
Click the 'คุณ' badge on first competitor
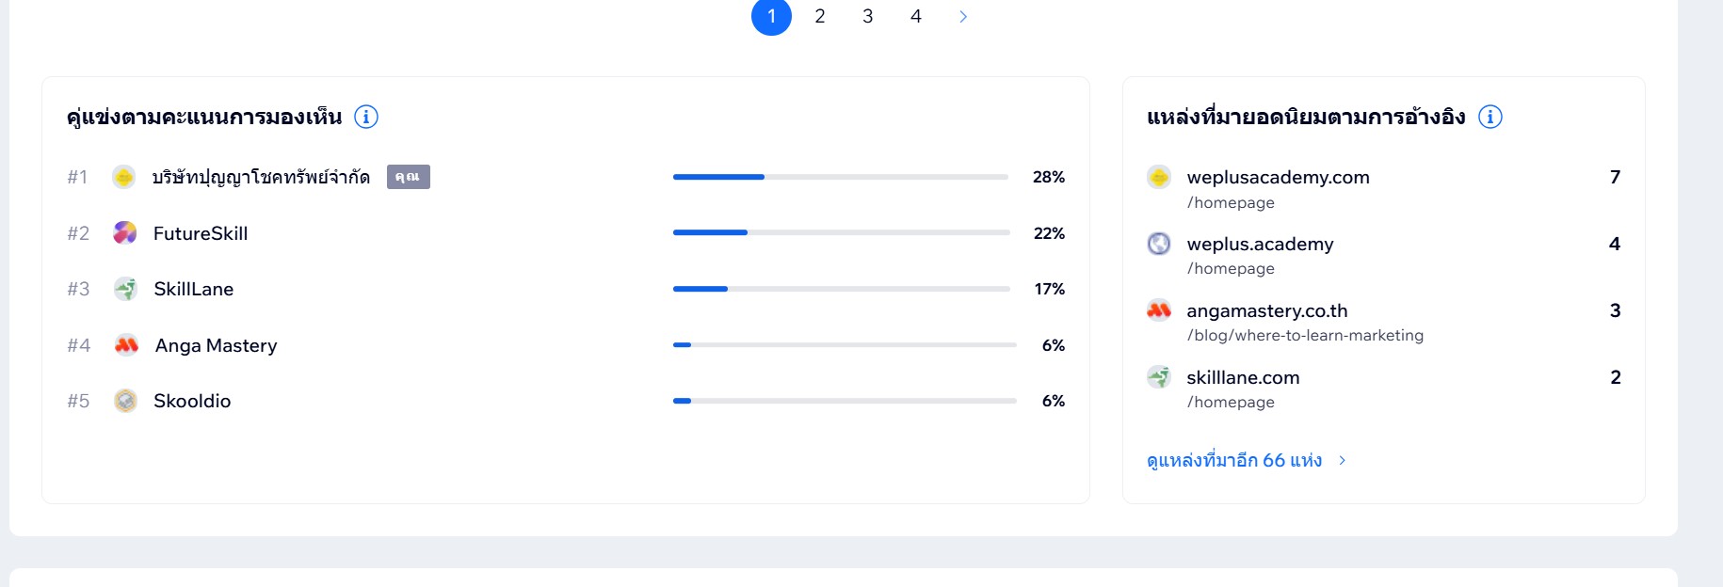click(408, 177)
